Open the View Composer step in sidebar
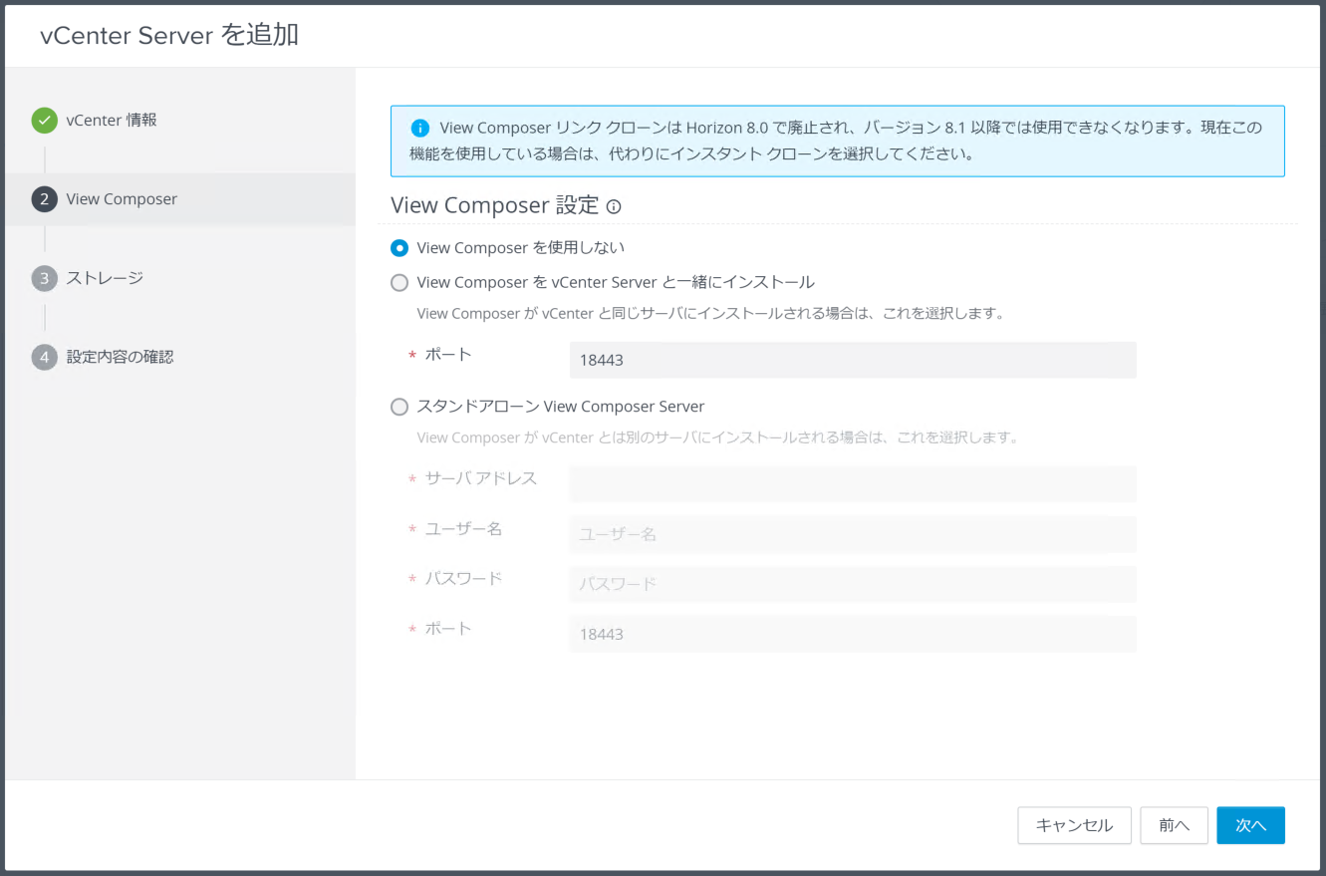Viewport: 1326px width, 876px height. (122, 199)
